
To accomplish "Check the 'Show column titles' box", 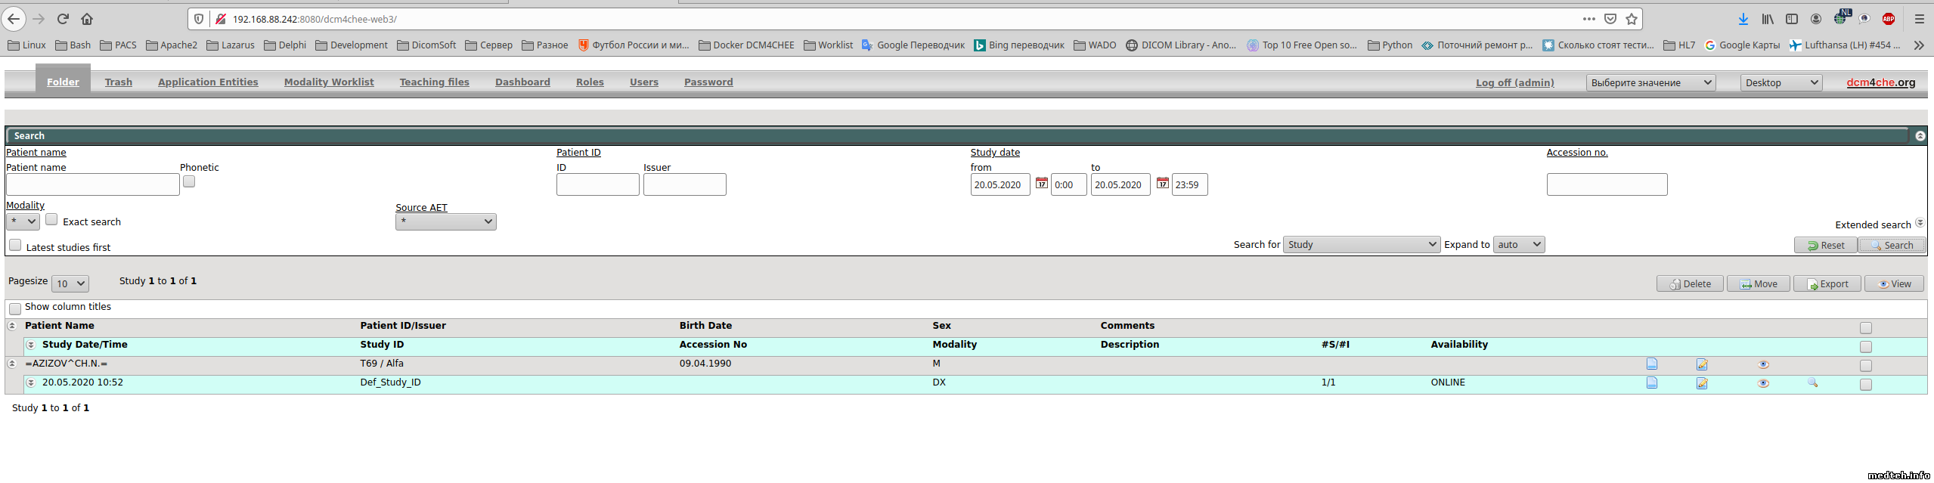I will pyautogui.click(x=15, y=308).
